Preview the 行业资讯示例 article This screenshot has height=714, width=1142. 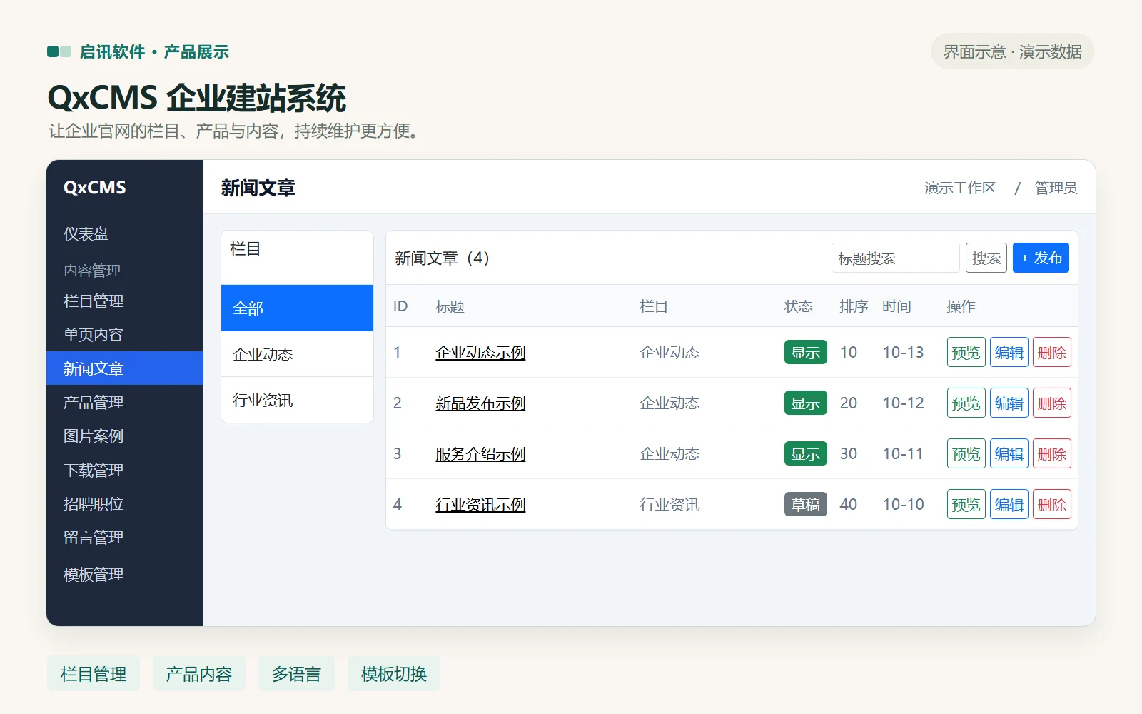pos(966,504)
